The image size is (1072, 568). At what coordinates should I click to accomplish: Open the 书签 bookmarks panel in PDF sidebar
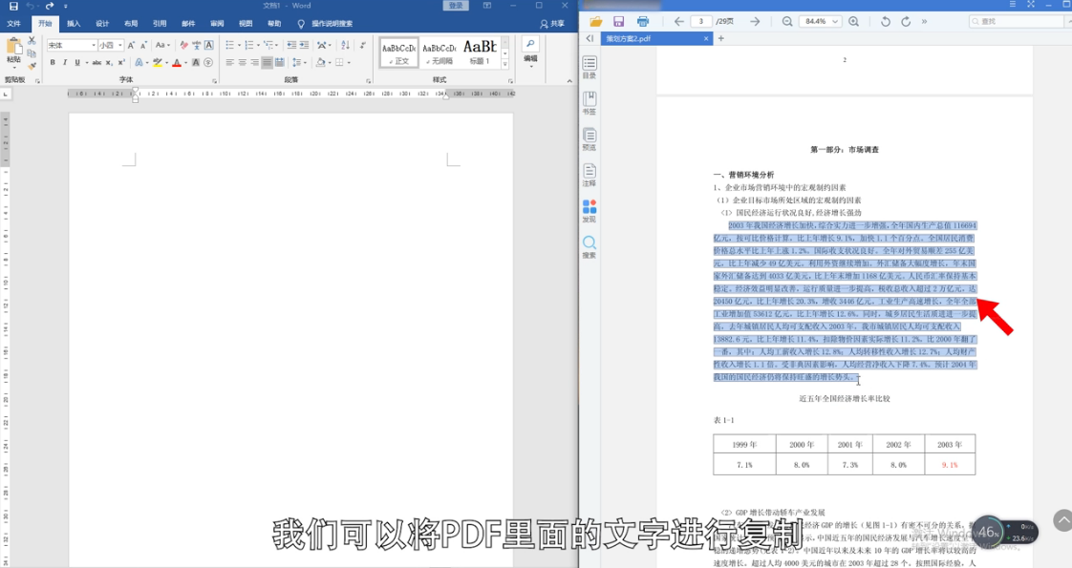590,103
